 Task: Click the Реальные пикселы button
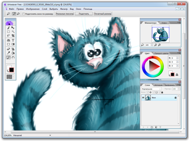[64, 14]
